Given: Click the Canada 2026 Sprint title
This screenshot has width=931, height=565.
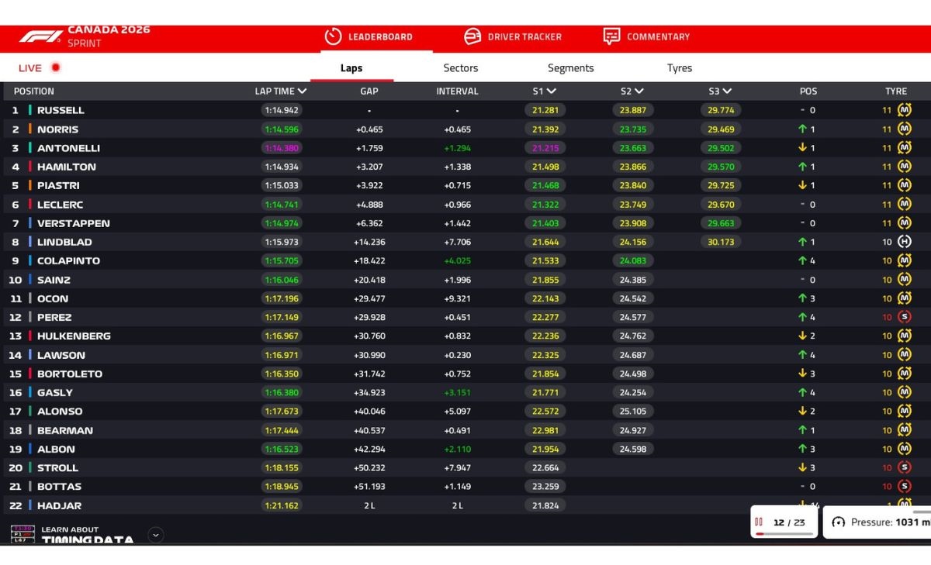Looking at the screenshot, I should [109, 36].
